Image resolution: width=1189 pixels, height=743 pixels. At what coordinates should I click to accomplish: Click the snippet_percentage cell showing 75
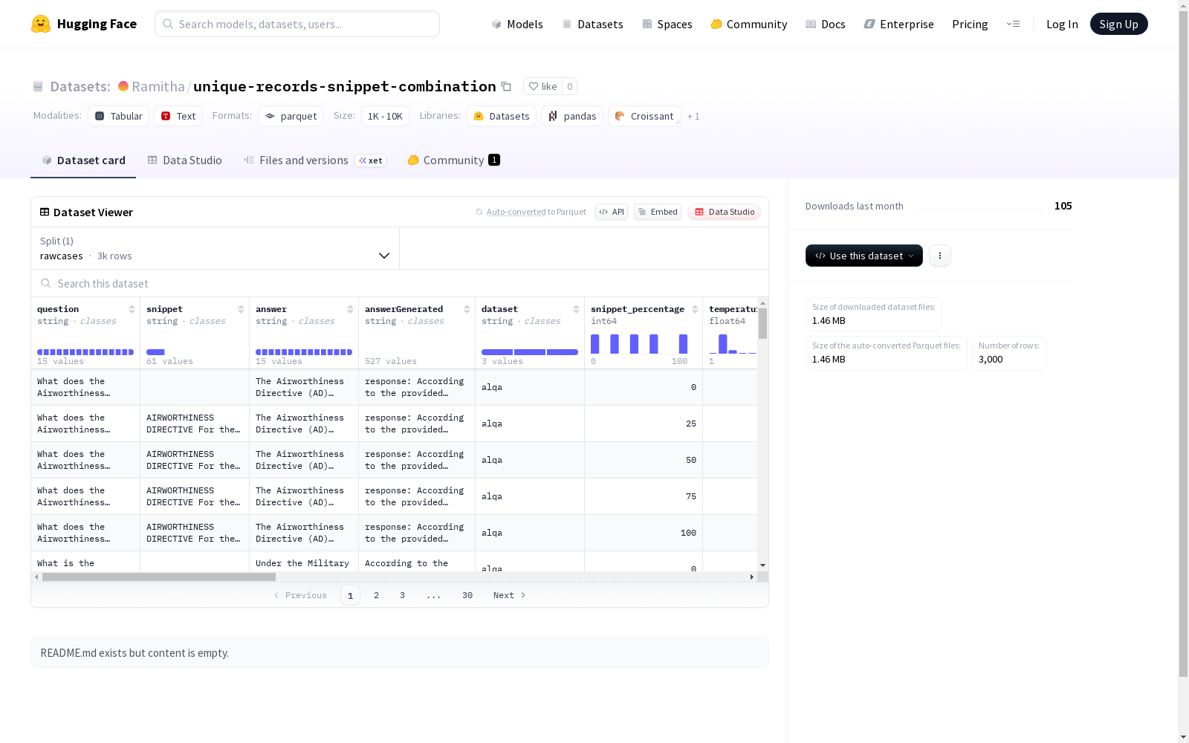pos(644,496)
